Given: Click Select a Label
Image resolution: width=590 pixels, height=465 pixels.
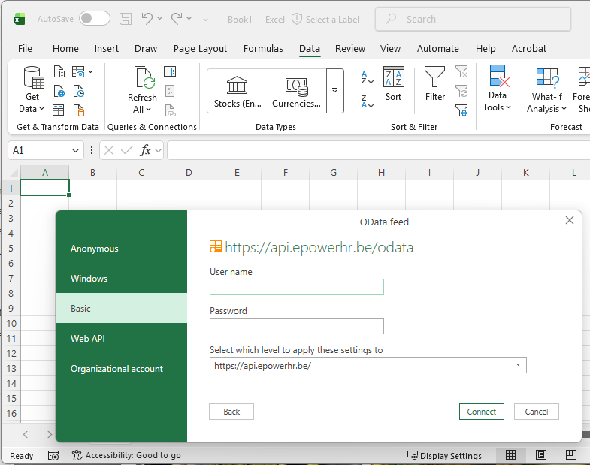Looking at the screenshot, I should (325, 20).
